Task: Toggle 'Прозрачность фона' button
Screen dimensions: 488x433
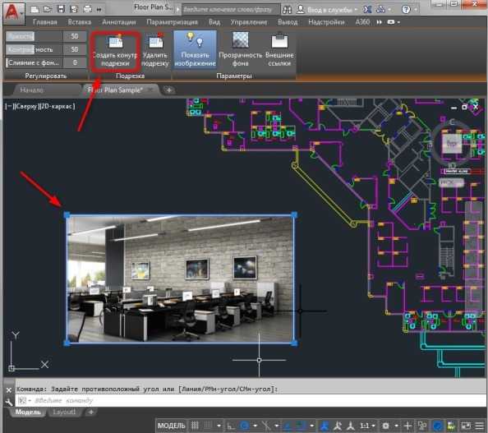Action: point(240,49)
